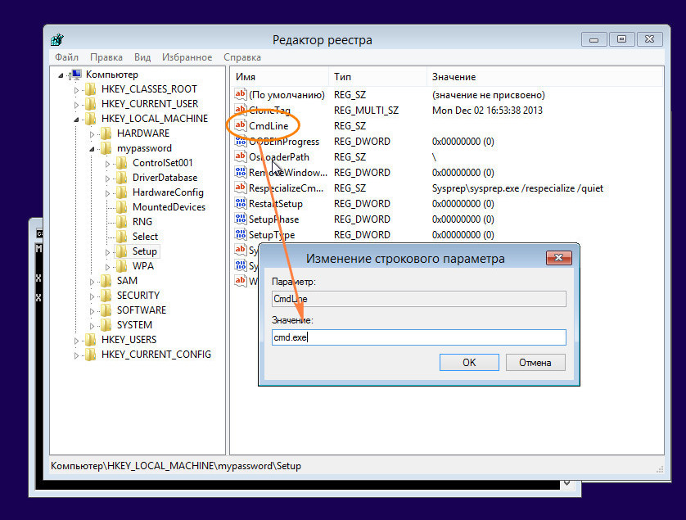Select the Компьютер root node icon

[x=76, y=75]
